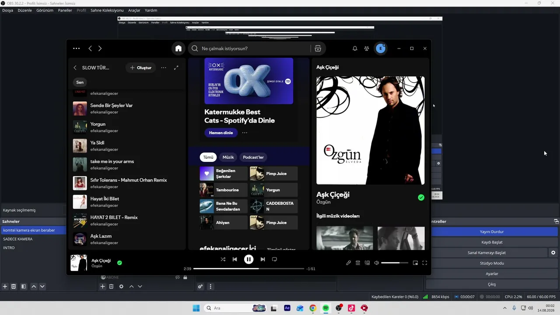Open the Spotify three-dot main menu
This screenshot has width=560, height=315.
[x=77, y=49]
